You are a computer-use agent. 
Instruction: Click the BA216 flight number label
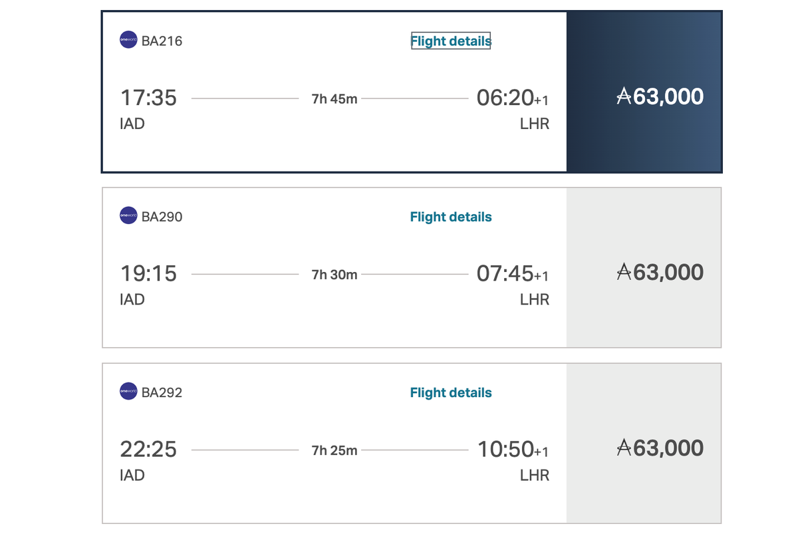click(162, 40)
